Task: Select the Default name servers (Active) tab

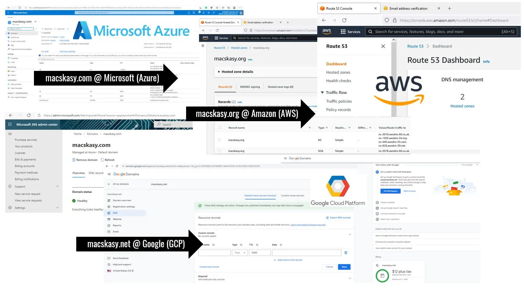Action: (x=260, y=196)
